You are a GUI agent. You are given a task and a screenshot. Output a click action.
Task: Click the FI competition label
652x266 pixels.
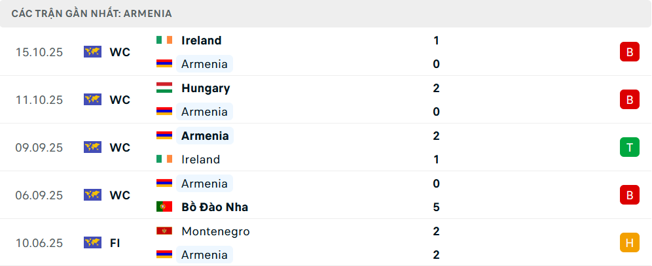115,243
